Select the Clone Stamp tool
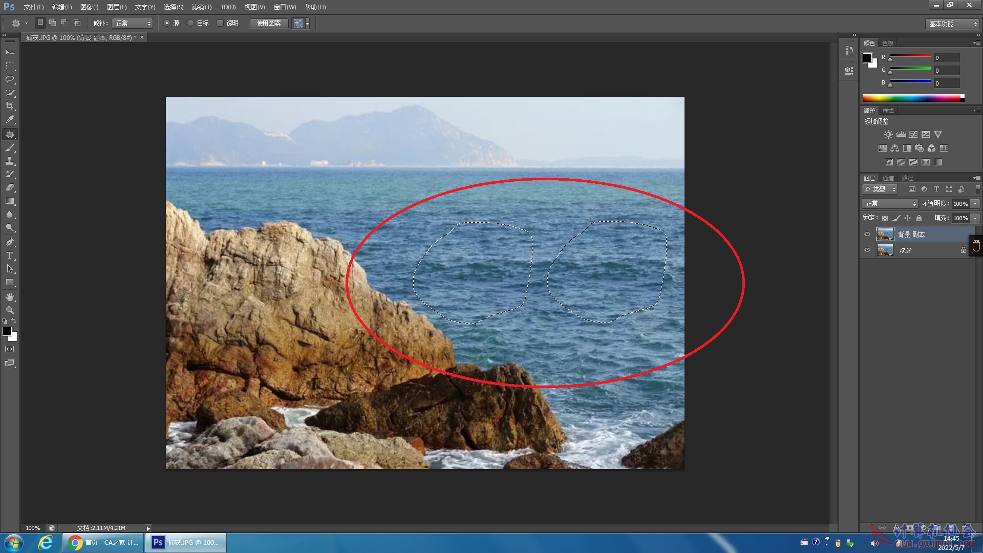 [10, 161]
